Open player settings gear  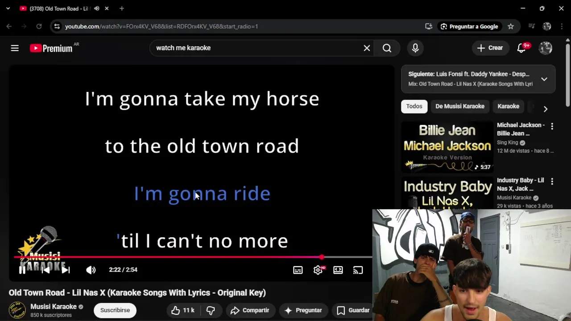pyautogui.click(x=318, y=270)
